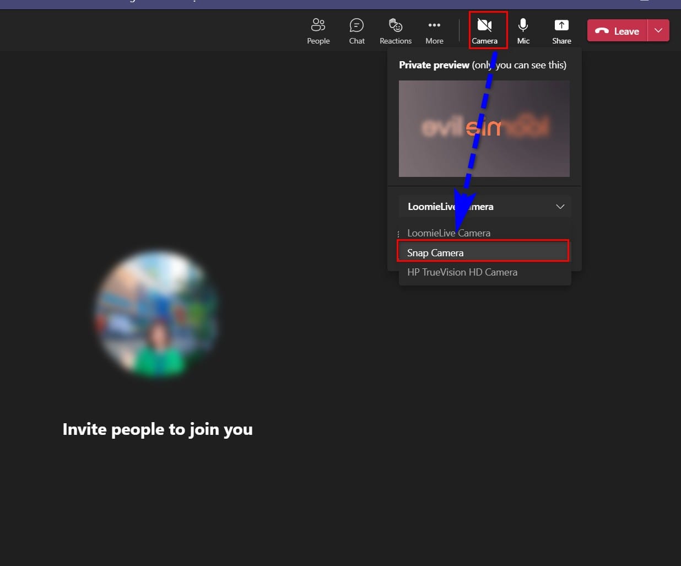
Task: Pick HP TrueVision HD Camera
Action: click(x=485, y=272)
